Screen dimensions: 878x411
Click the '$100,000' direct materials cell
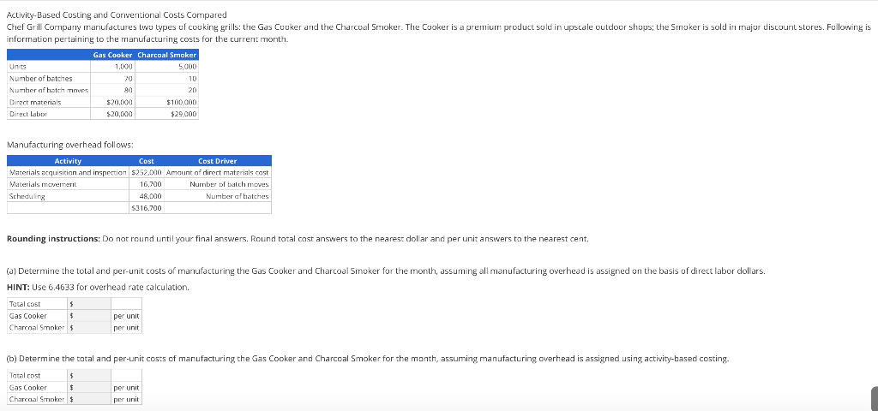coord(166,103)
